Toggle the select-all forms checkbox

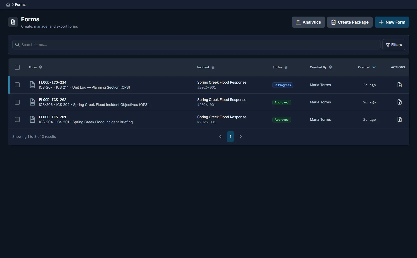(x=17, y=67)
